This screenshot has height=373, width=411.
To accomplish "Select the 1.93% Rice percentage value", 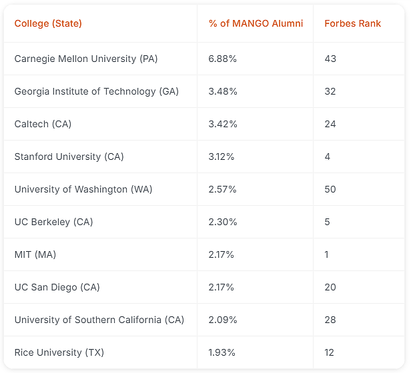I will point(222,352).
